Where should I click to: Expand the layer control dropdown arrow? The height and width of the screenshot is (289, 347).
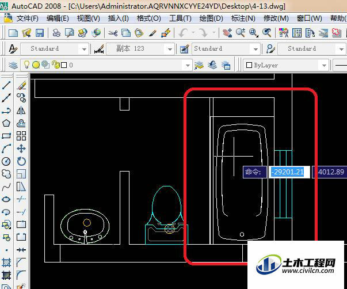click(188, 65)
